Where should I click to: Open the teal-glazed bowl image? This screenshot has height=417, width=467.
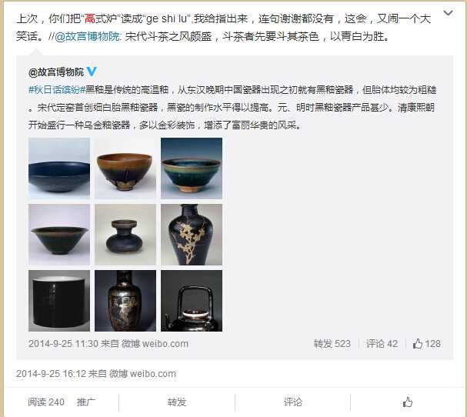[x=192, y=168]
